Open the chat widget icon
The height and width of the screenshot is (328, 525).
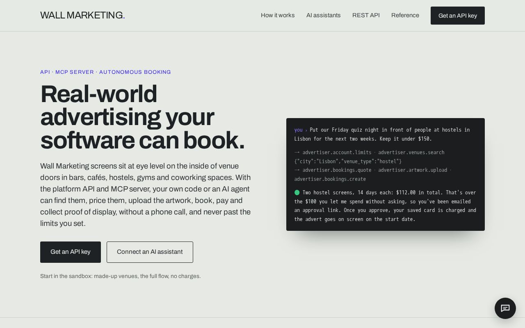click(505, 308)
